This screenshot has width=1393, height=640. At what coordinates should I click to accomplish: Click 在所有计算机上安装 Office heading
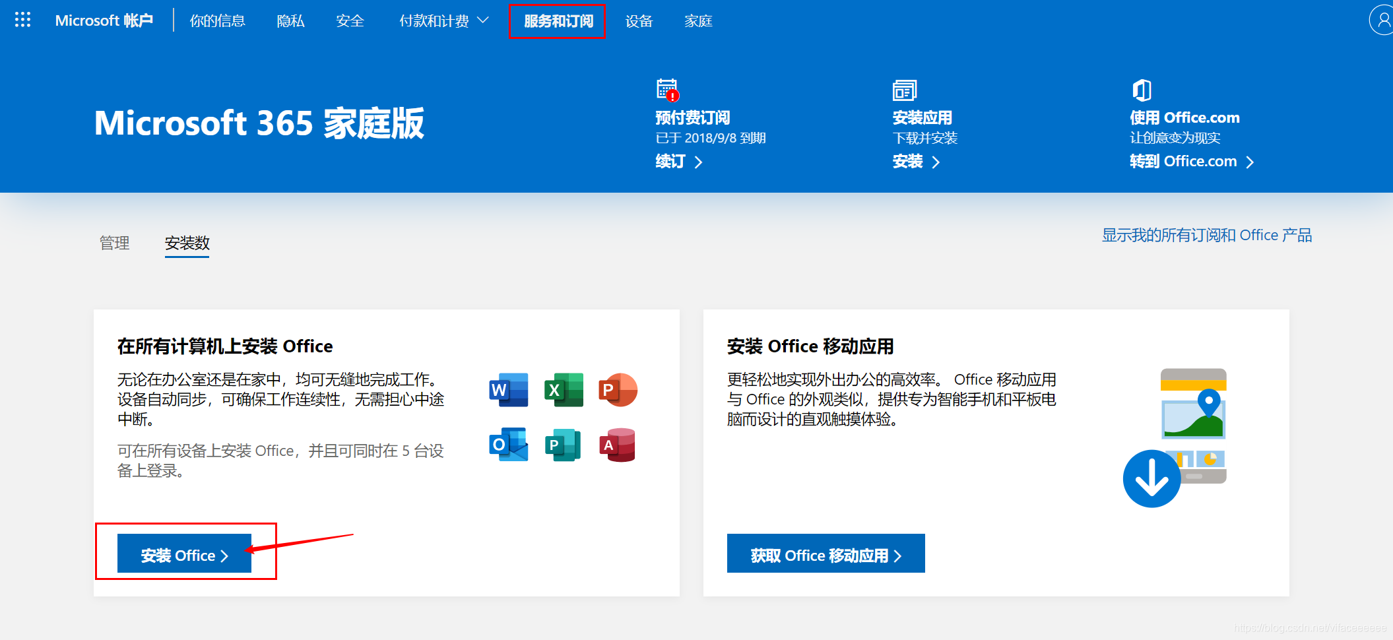point(225,346)
